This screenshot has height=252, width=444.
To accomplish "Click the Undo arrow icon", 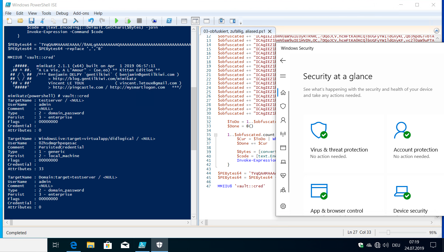I will tap(91, 21).
